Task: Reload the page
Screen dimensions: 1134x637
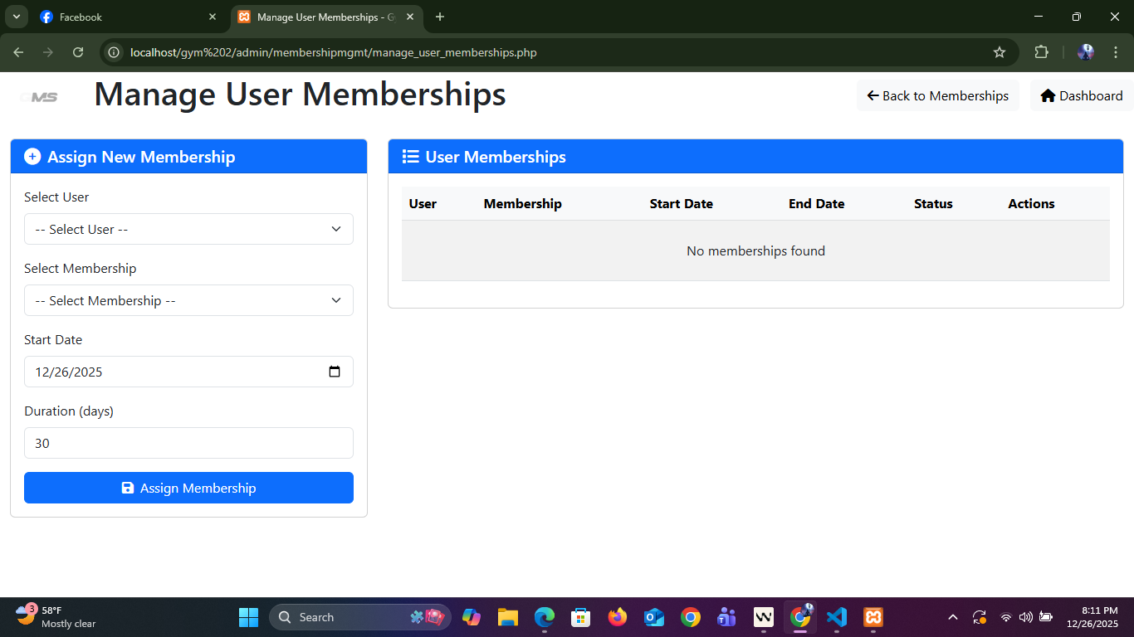Action: (78, 52)
